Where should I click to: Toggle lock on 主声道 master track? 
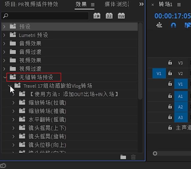[x=170, y=128]
